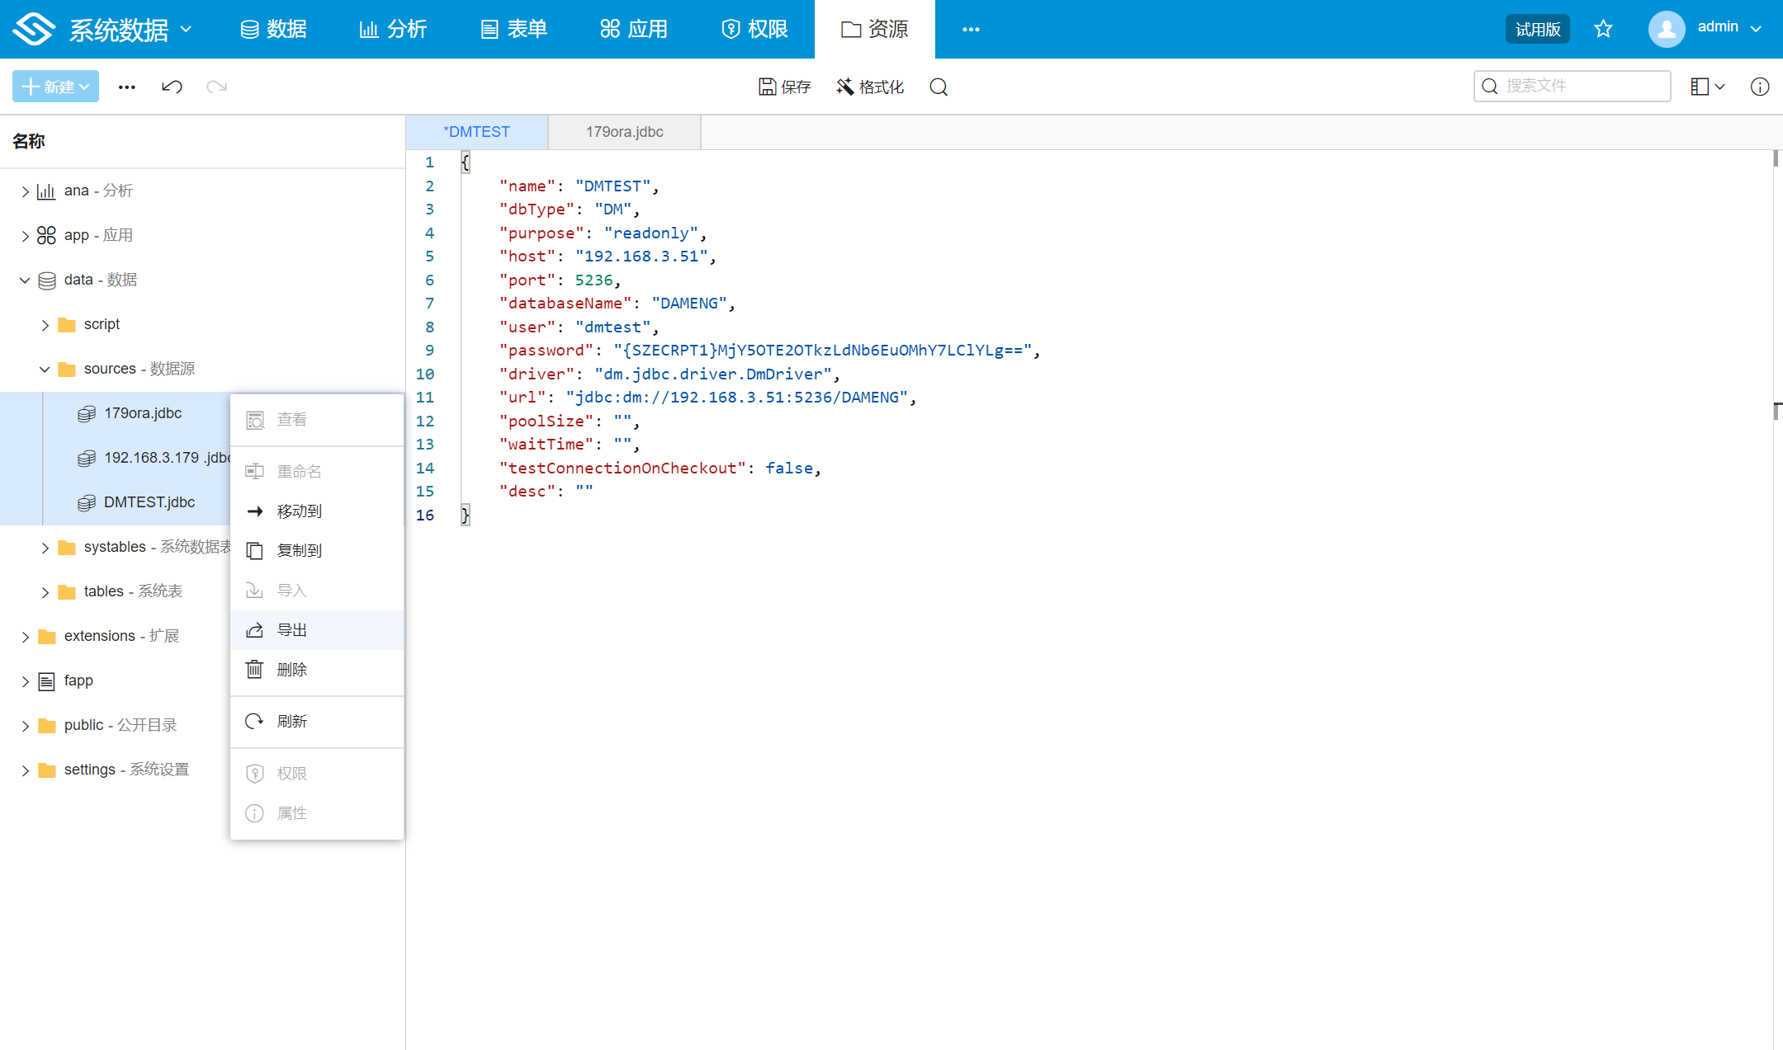This screenshot has height=1050, width=1783.
Task: Open the Permissions top navigation item
Action: click(754, 29)
